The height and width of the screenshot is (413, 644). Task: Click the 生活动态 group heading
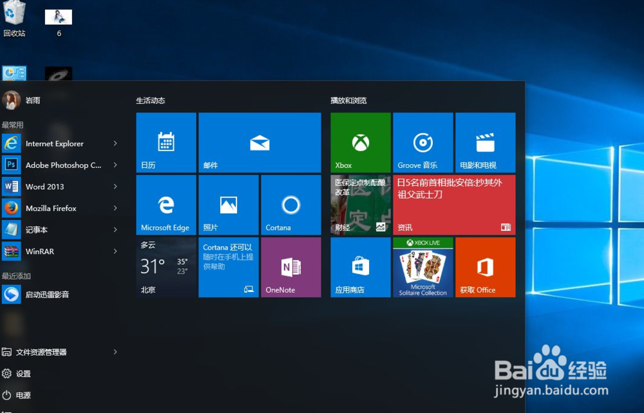coord(150,100)
